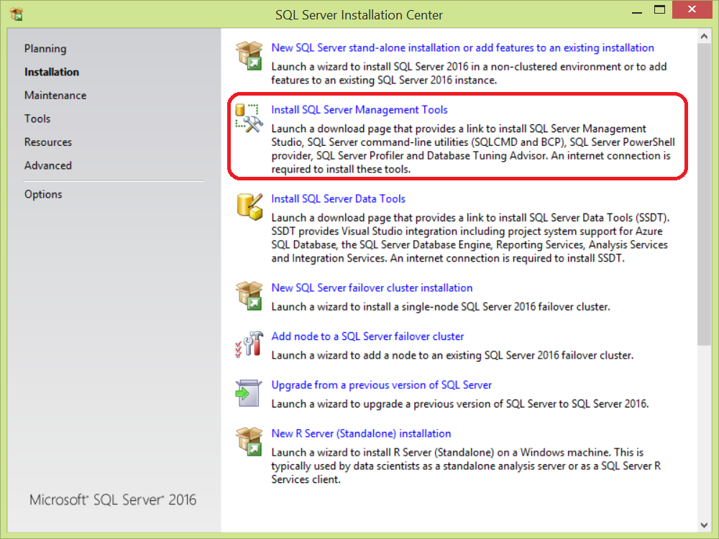
Task: Launch Upgrade from a previous version link
Action: pos(382,384)
